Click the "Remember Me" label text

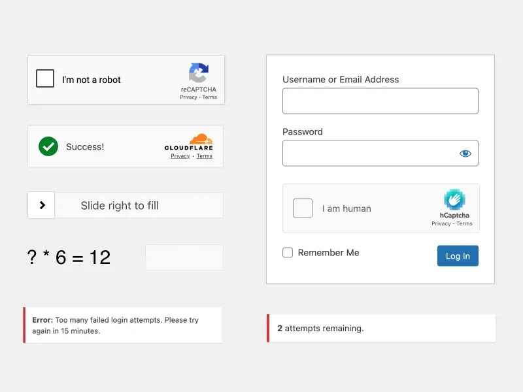point(329,253)
